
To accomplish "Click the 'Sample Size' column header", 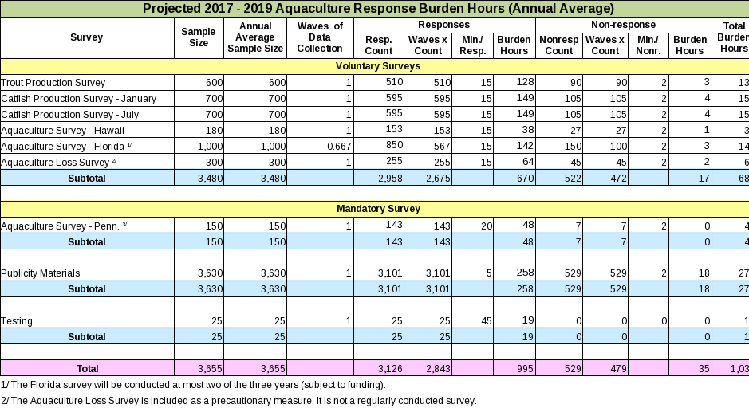I will point(199,37).
